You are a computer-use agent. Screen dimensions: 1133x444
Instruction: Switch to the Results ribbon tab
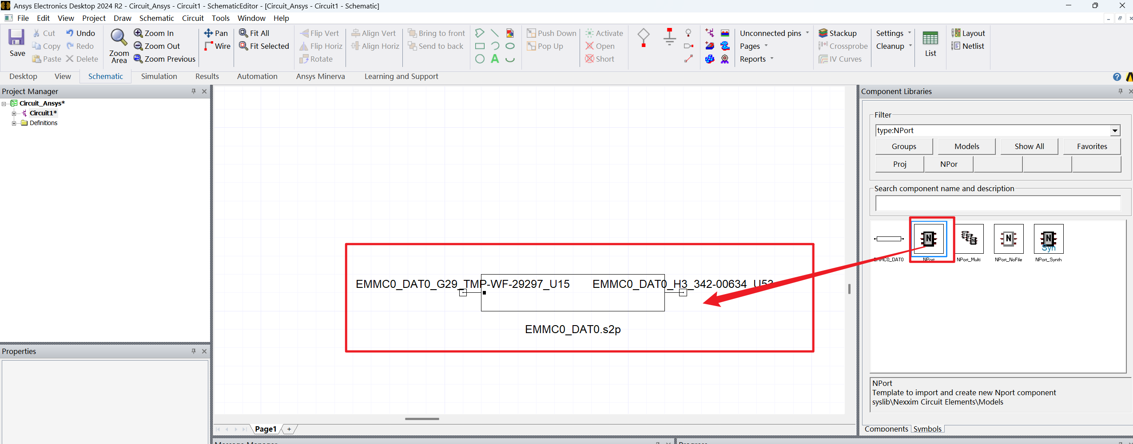tap(207, 76)
